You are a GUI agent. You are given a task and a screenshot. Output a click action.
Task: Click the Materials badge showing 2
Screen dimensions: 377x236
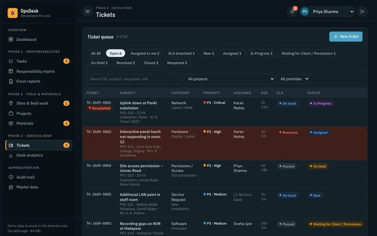click(x=66, y=123)
